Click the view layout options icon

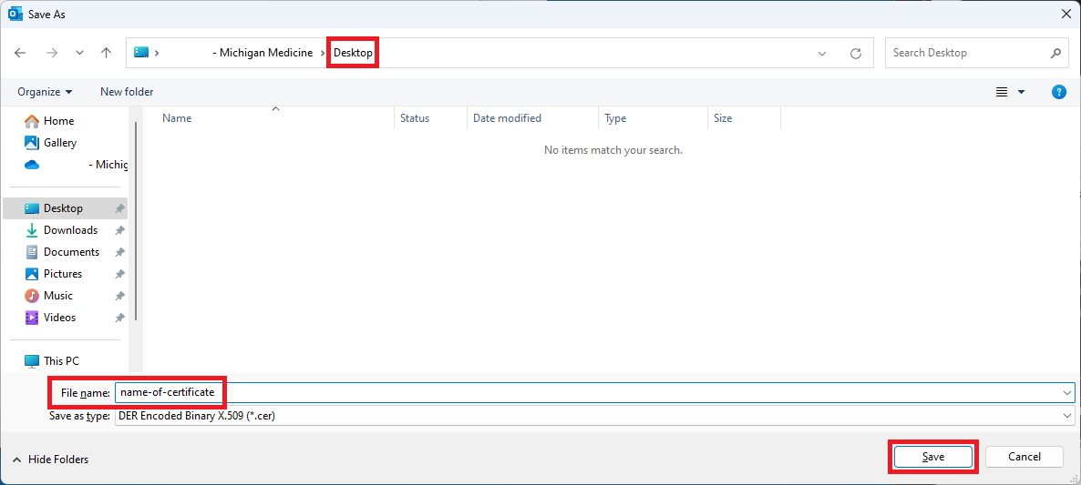click(1003, 92)
